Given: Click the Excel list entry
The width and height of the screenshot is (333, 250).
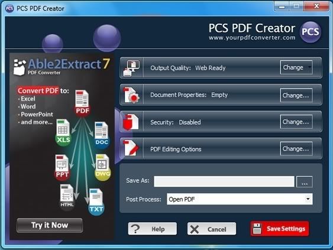Looking at the screenshot, I should click(28, 99).
